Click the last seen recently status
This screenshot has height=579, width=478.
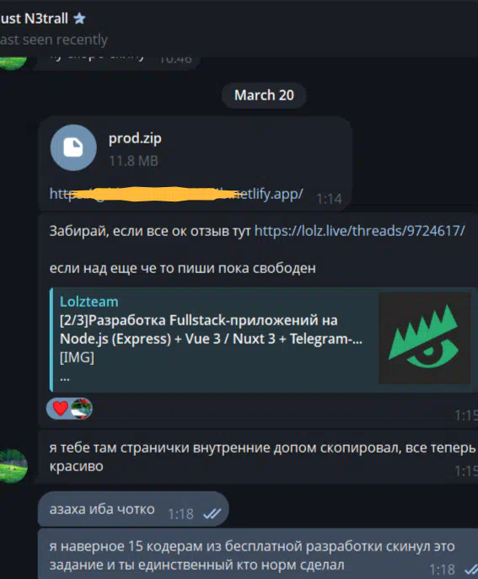54,40
